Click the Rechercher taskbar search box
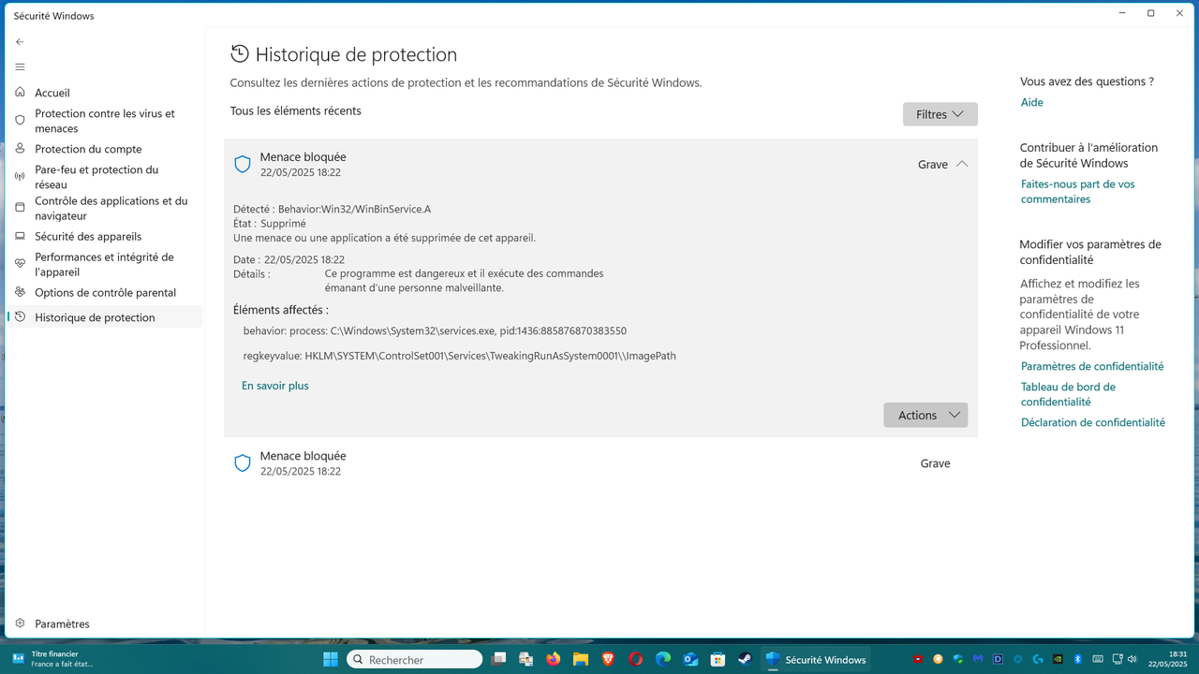Viewport: 1199px width, 674px height. click(414, 659)
